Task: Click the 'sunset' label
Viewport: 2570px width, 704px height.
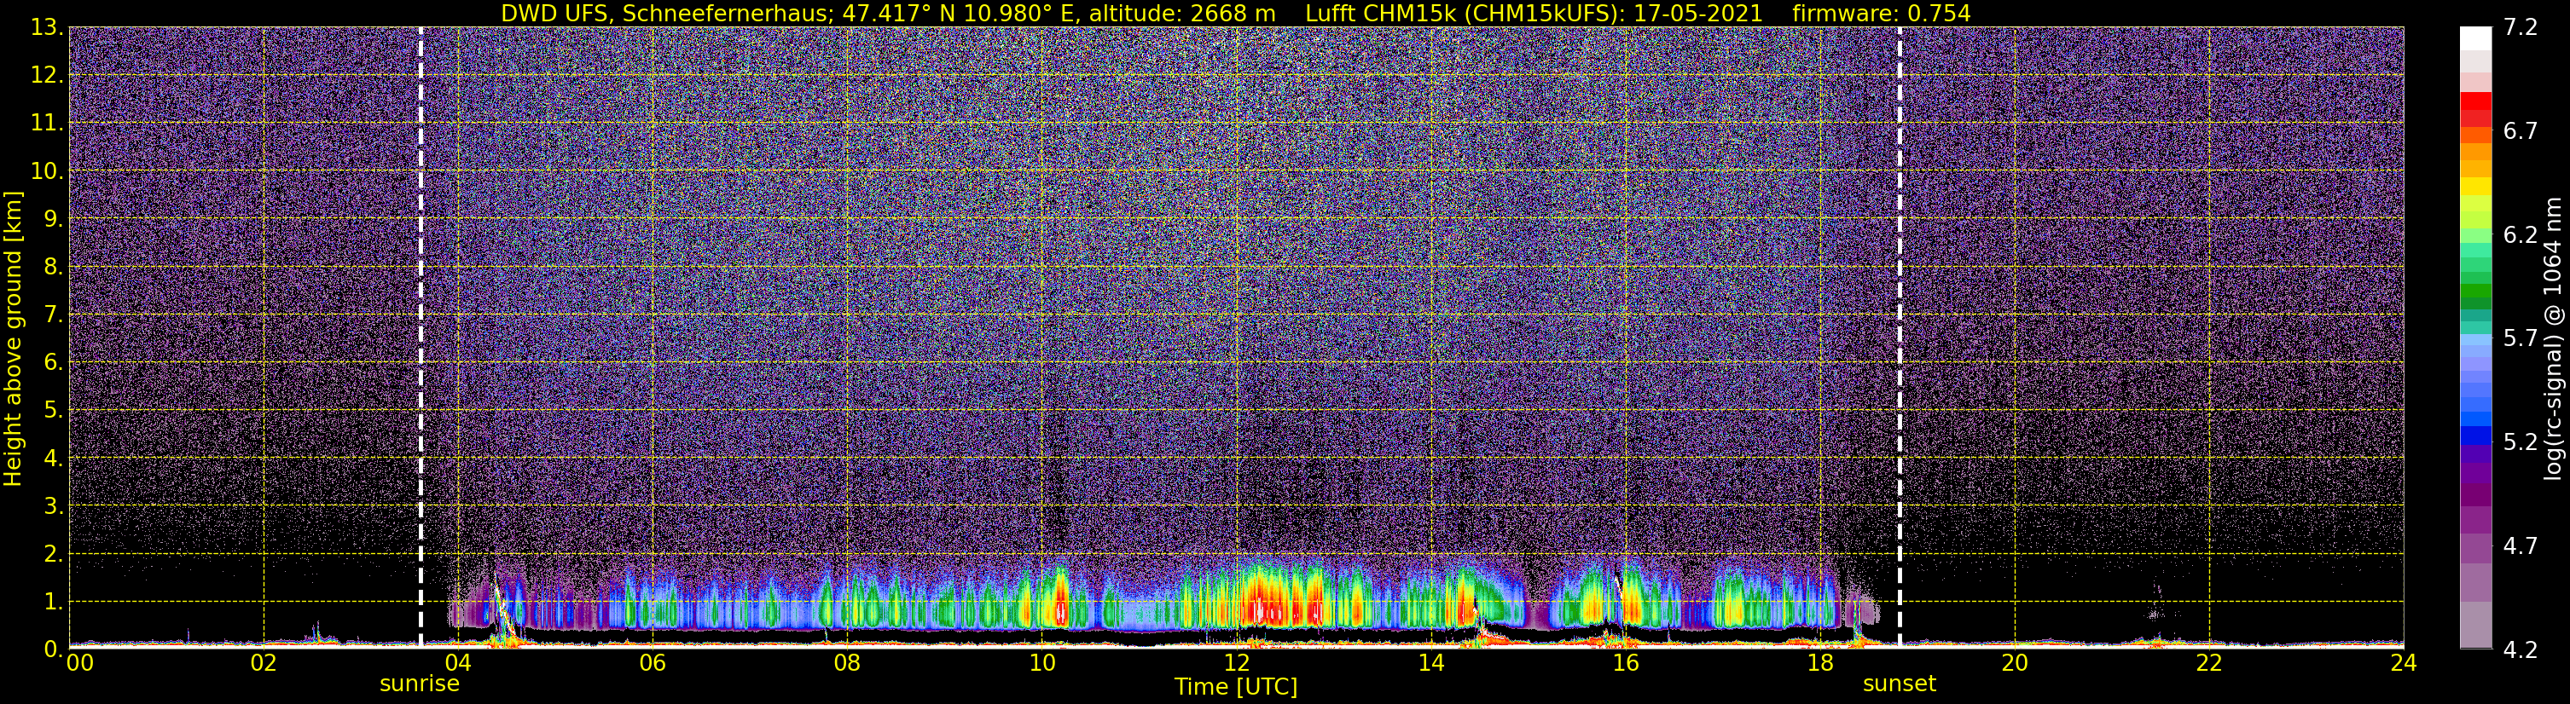Action: 1900,684
